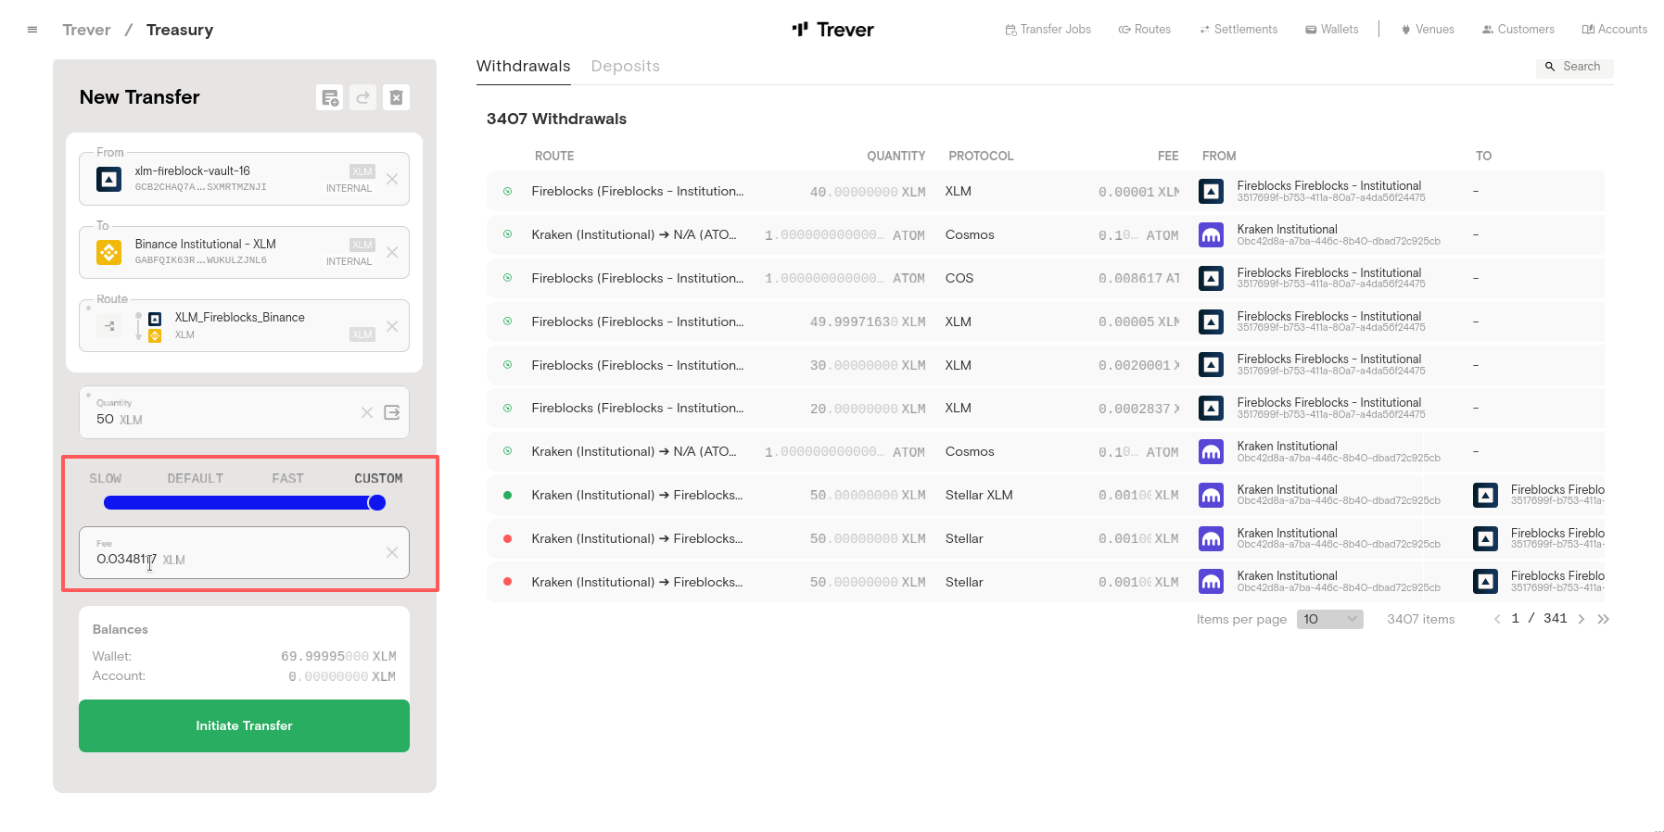Click the Initiate Transfer button
The image size is (1664, 832).
click(x=244, y=725)
